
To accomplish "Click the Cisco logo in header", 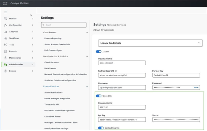I will [x=5, y=3].
